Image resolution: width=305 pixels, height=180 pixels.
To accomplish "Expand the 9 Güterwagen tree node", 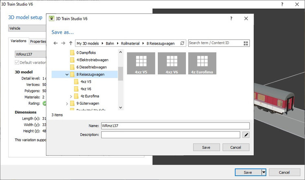I will coord(67,104).
